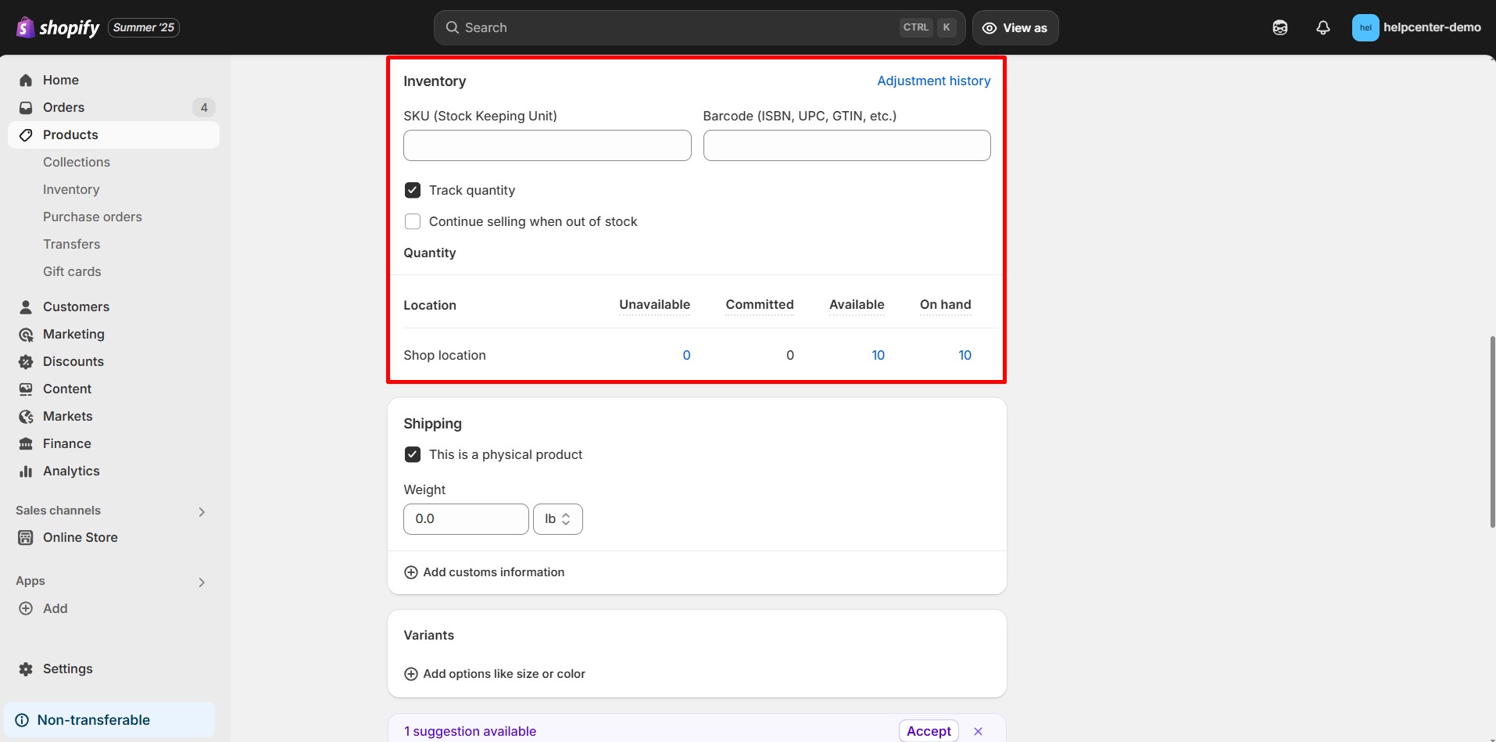
Task: Accept the available suggestion
Action: (928, 730)
